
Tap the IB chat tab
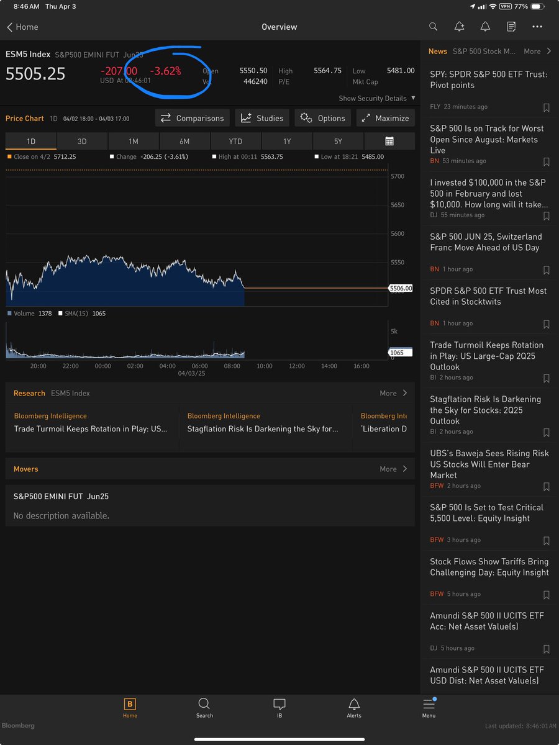coord(279,707)
